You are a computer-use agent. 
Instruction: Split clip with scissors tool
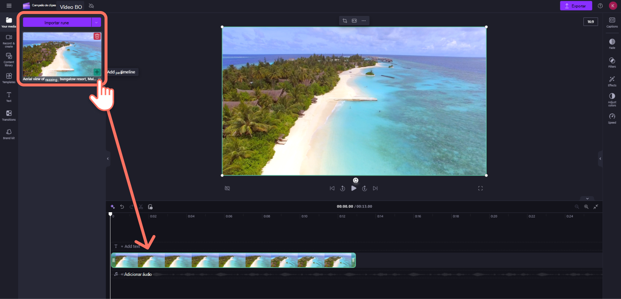(x=141, y=207)
